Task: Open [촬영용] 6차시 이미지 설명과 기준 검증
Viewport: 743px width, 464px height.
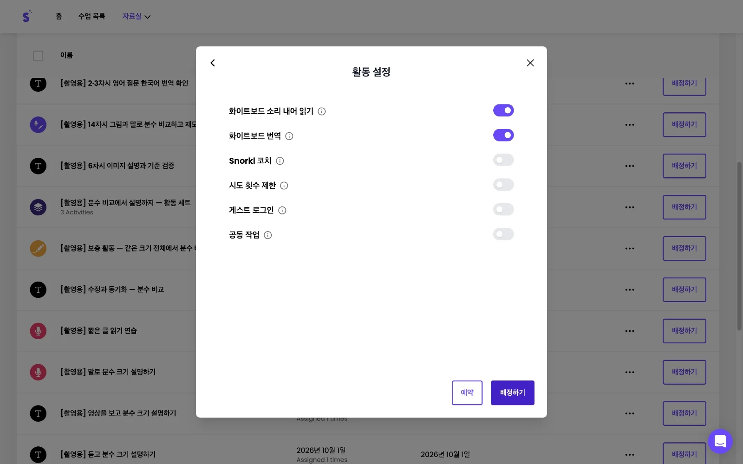Action: pos(117,166)
